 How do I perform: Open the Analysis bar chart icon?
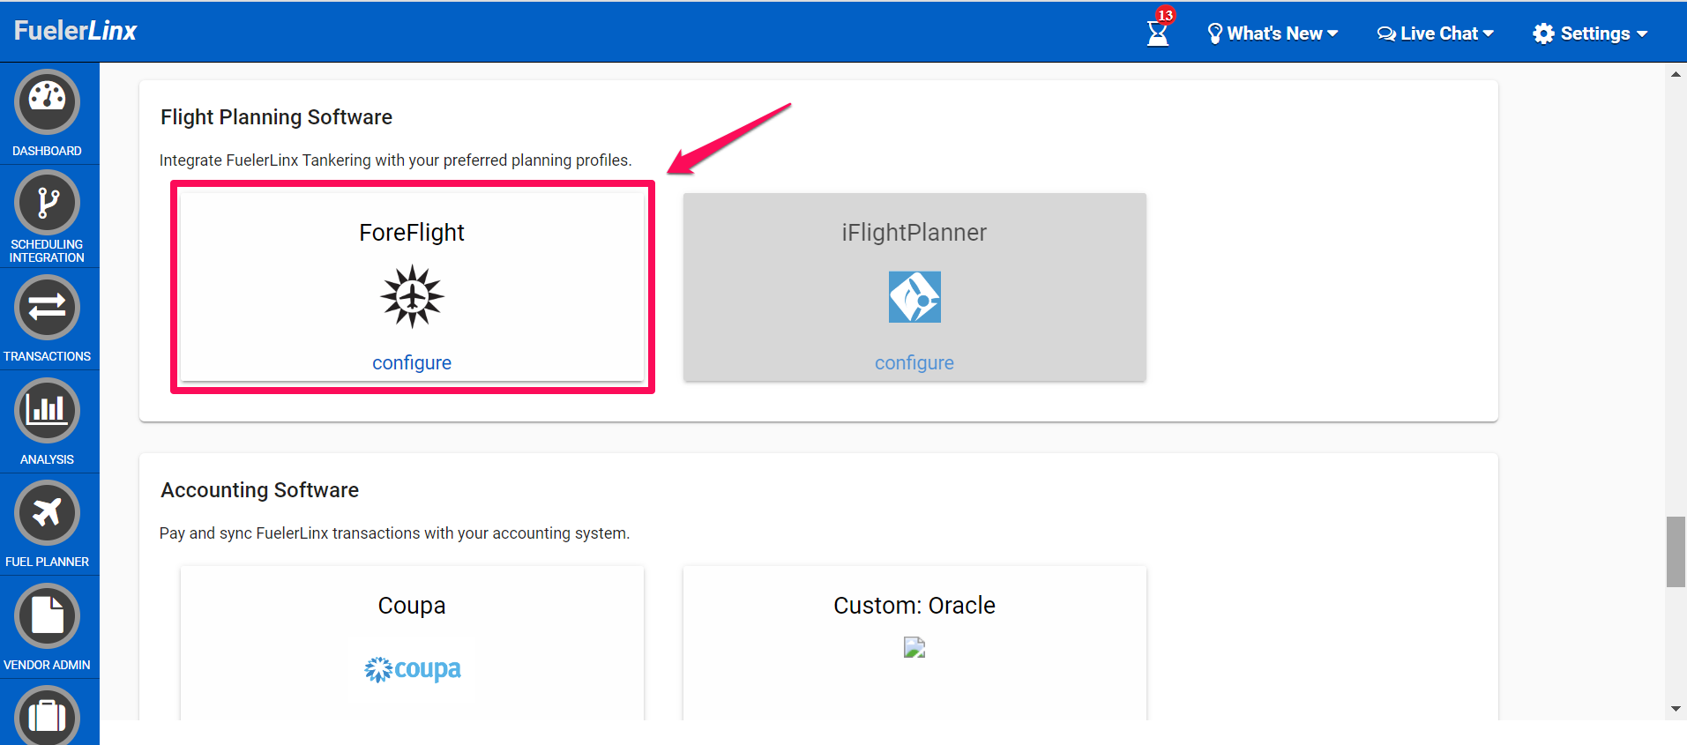coord(47,410)
